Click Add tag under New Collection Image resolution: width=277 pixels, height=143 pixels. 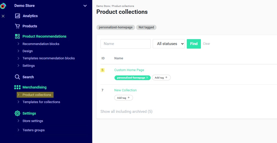click(124, 98)
